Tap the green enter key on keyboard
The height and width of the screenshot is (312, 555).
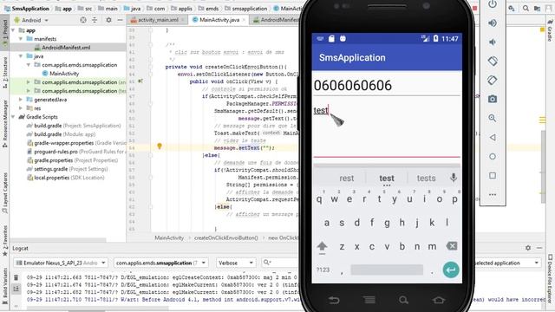click(x=451, y=270)
